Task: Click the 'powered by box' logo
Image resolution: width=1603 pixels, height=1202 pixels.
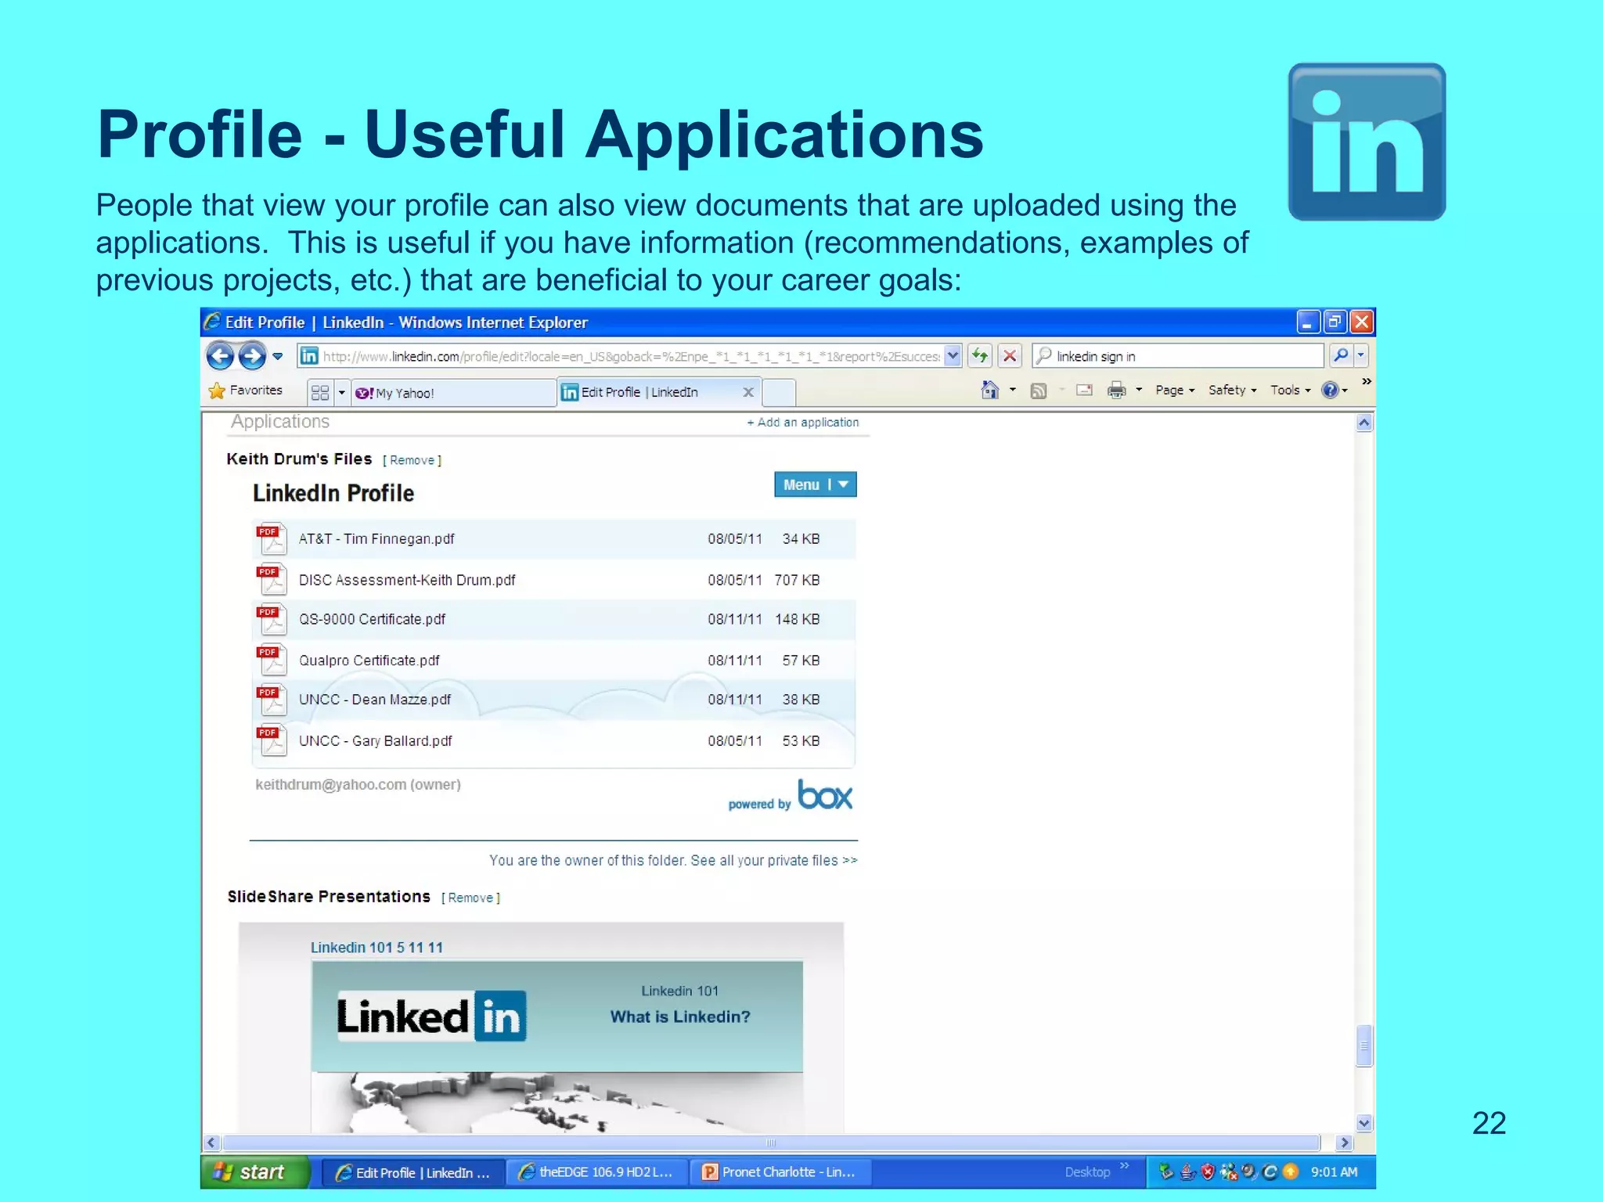Action: [791, 795]
